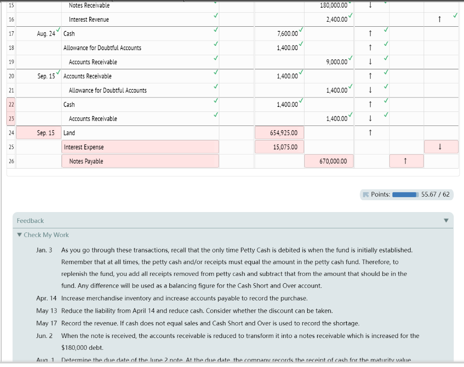The width and height of the screenshot is (464, 367).
Task: Click the up arrow icon on Notes Payable row
Action: click(406, 160)
